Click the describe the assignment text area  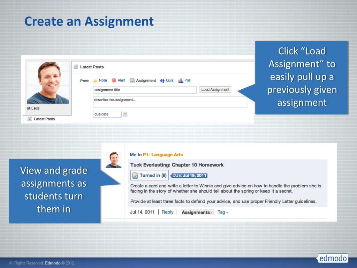coord(170,102)
